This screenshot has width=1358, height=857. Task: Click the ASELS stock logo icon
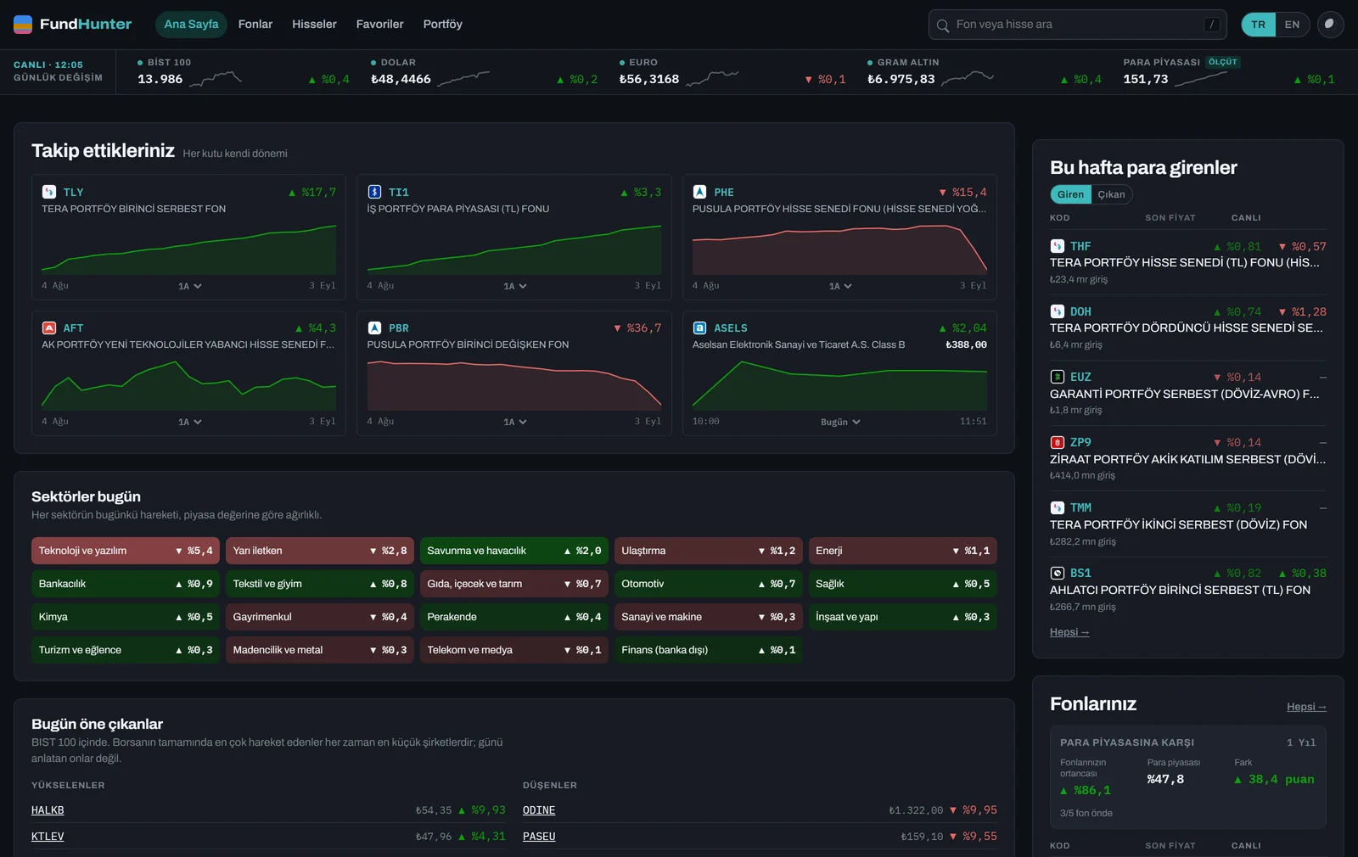click(x=699, y=328)
